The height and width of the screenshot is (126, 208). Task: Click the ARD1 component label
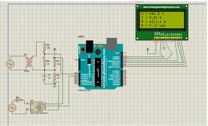81,37
